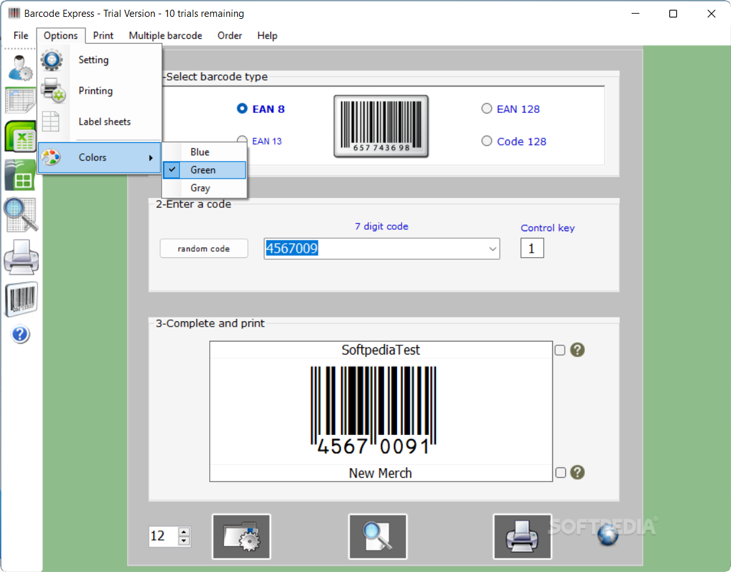The width and height of the screenshot is (731, 572).
Task: Toggle checkbox beside New Merch footer text
Action: click(x=560, y=472)
